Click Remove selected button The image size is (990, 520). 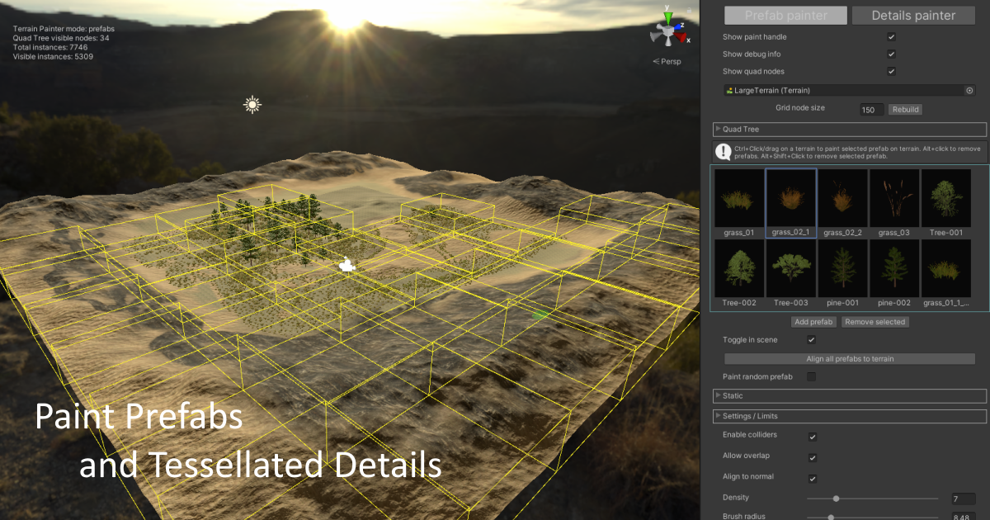coord(875,322)
